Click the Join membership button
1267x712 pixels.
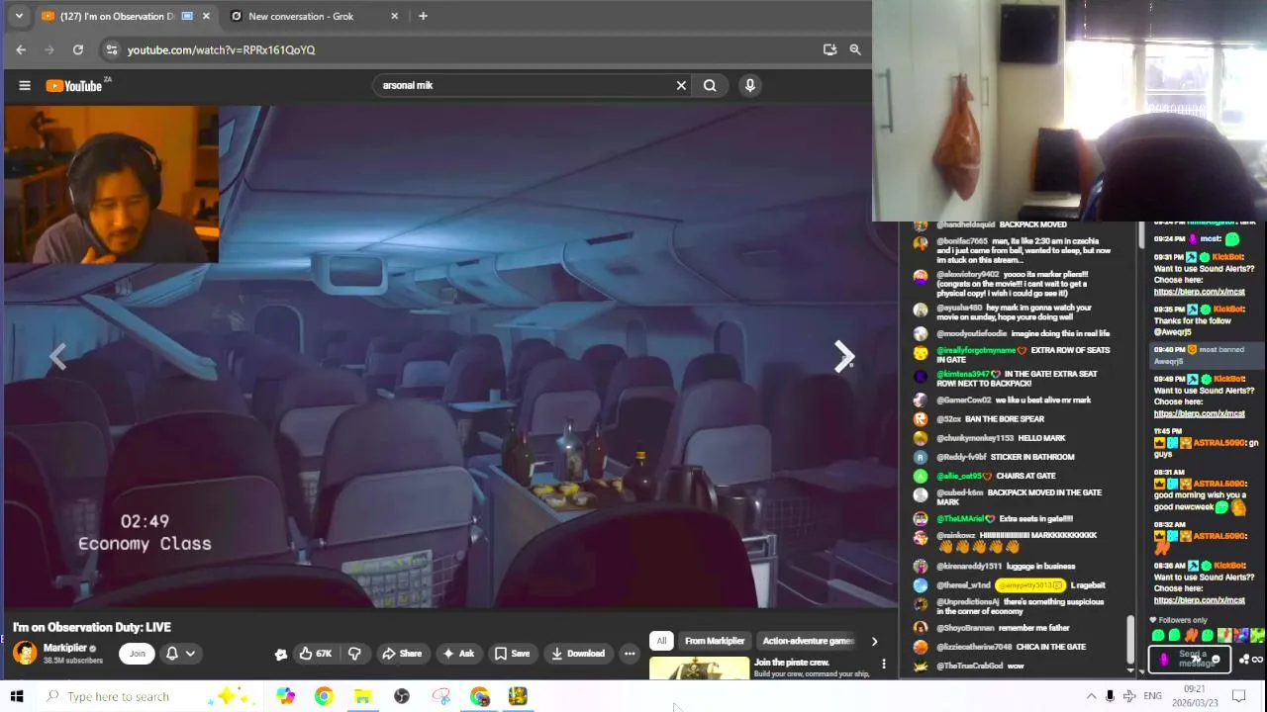138,653
